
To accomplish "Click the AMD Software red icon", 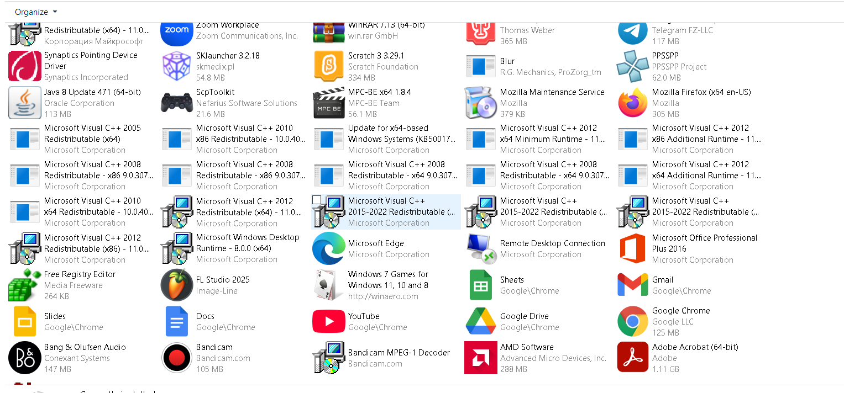I will pyautogui.click(x=481, y=358).
